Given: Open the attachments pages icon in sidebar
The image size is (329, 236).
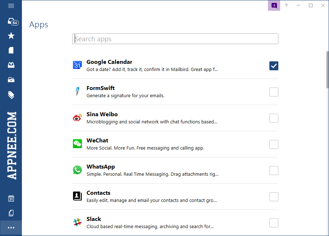Looking at the screenshot, I should (11, 213).
